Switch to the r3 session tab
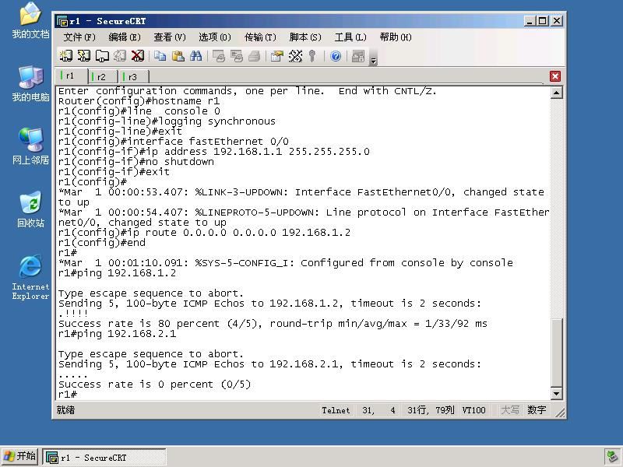This screenshot has width=623, height=467. tap(134, 76)
